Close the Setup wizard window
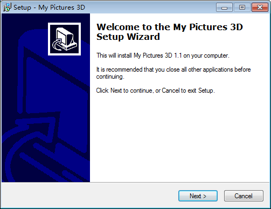Image resolution: width=271 pixels, height=209 pixels. click(260, 8)
